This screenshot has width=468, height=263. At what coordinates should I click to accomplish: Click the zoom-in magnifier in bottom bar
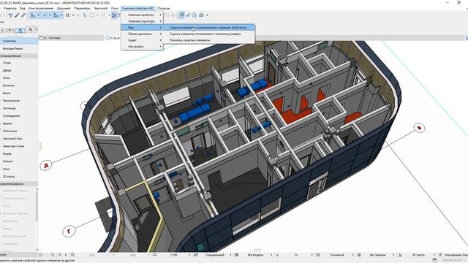click(53, 255)
